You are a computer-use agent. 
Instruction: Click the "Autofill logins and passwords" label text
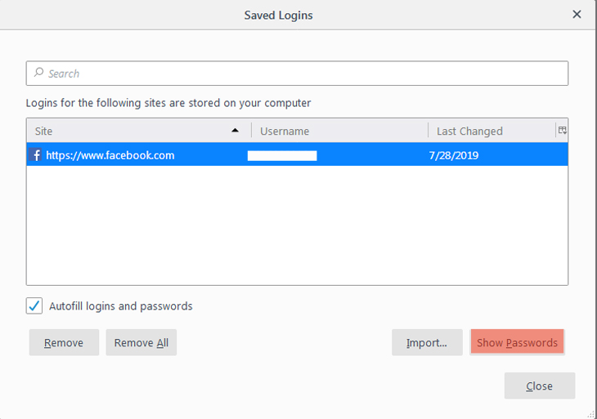[121, 306]
